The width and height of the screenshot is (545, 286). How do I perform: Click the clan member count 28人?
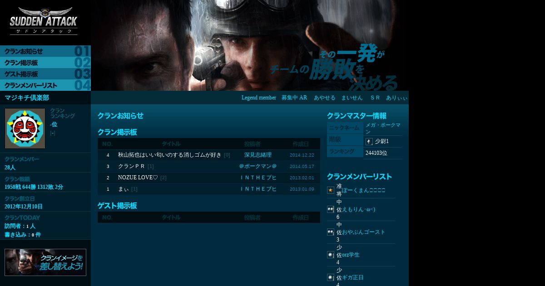[x=10, y=168]
